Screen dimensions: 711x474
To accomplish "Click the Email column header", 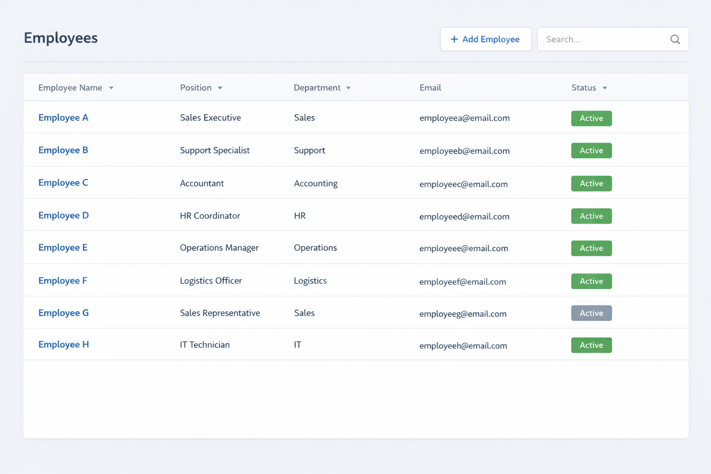I will click(x=430, y=87).
